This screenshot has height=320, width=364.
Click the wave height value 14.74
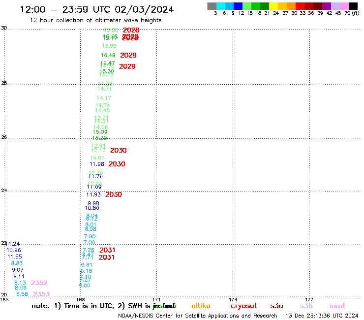[103, 105]
